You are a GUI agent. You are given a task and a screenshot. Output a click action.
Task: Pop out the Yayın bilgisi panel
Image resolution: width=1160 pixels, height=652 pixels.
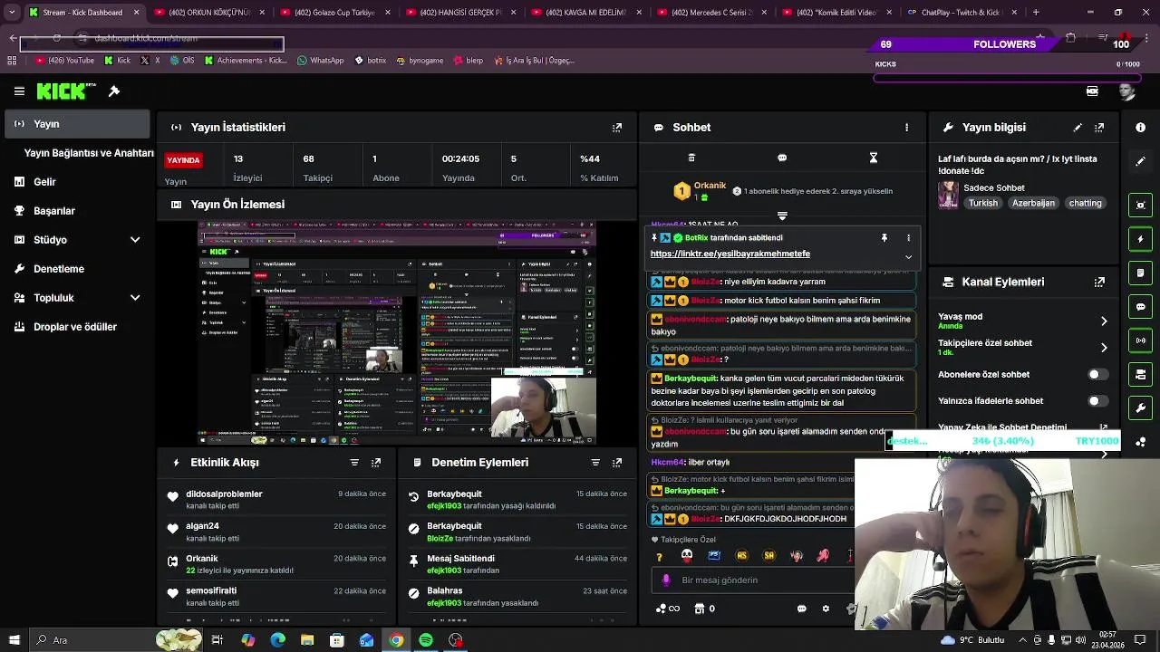click(x=1100, y=128)
